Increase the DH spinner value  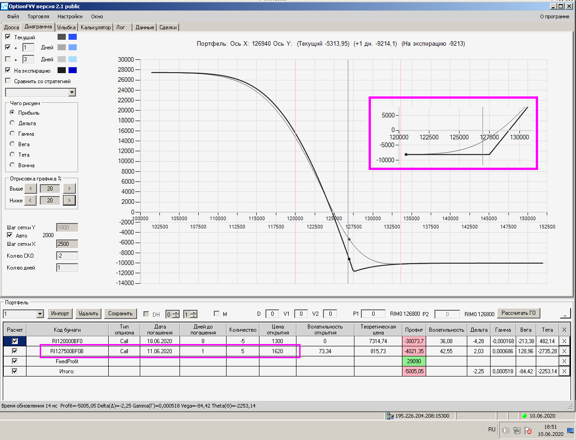(176, 312)
